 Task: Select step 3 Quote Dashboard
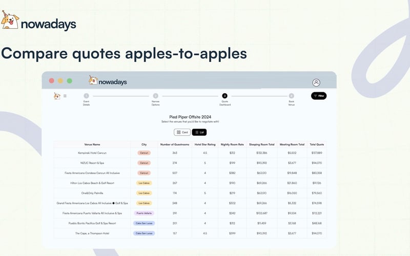225,99
